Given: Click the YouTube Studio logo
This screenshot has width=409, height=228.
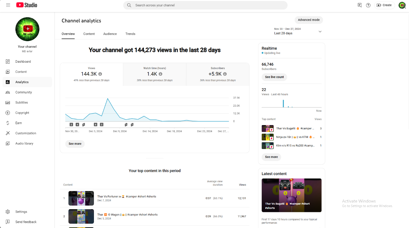Looking at the screenshot, I should (27, 5).
